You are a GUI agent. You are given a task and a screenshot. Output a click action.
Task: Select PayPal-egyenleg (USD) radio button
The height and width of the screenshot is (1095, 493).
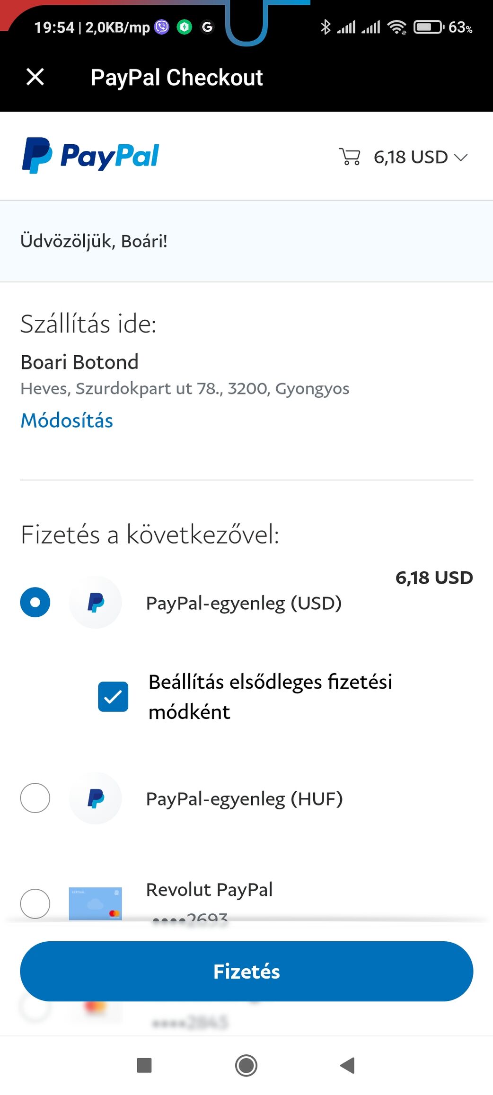pyautogui.click(x=35, y=602)
